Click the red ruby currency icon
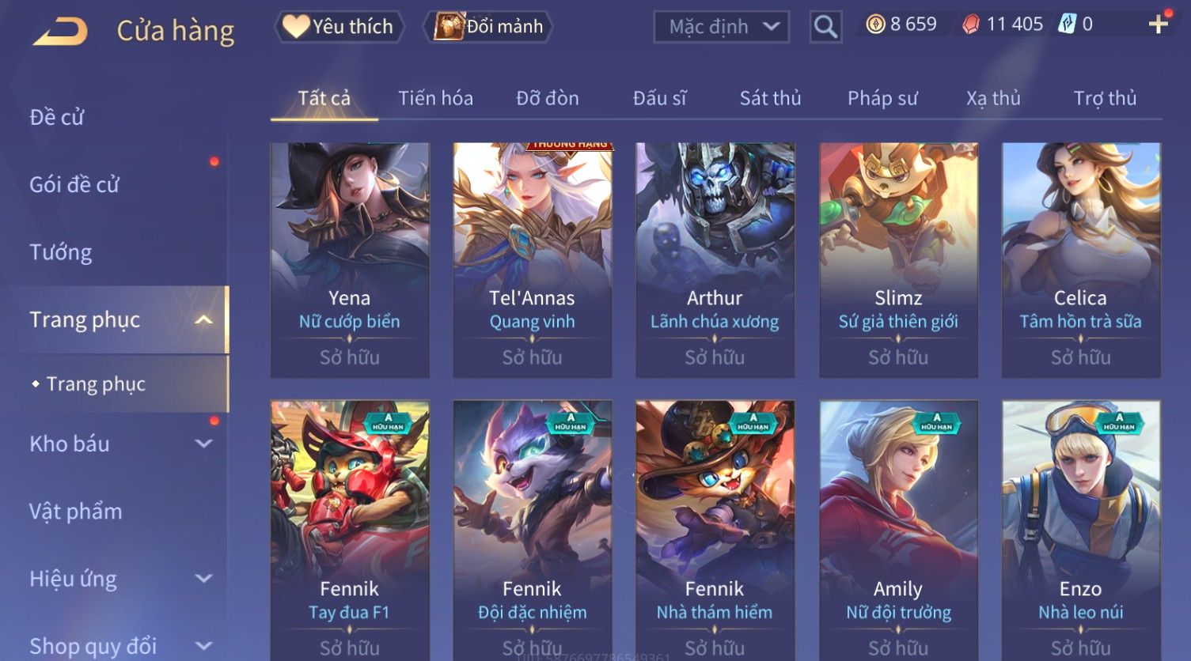 pos(970,25)
